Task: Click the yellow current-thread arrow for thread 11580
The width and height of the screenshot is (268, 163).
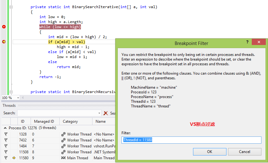Action: point(14,158)
